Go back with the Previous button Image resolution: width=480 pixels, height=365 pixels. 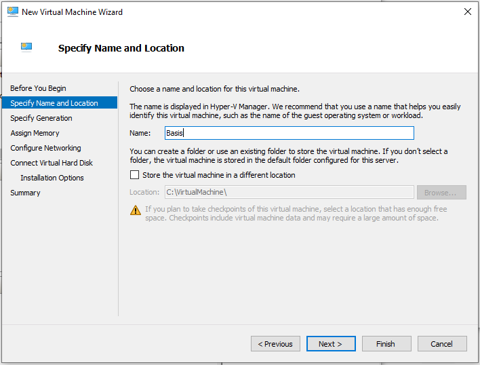(x=275, y=344)
